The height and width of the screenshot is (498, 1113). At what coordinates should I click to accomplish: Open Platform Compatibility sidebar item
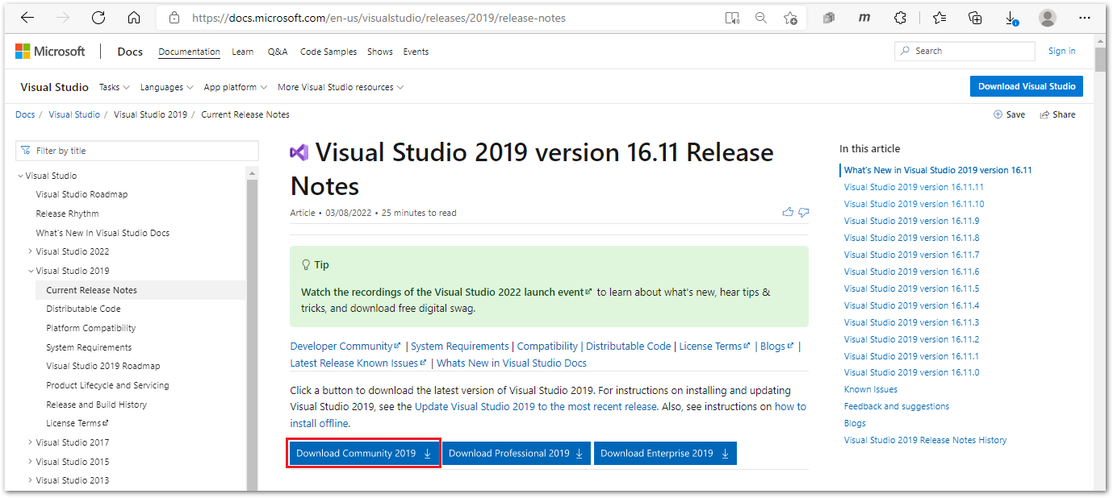click(90, 328)
